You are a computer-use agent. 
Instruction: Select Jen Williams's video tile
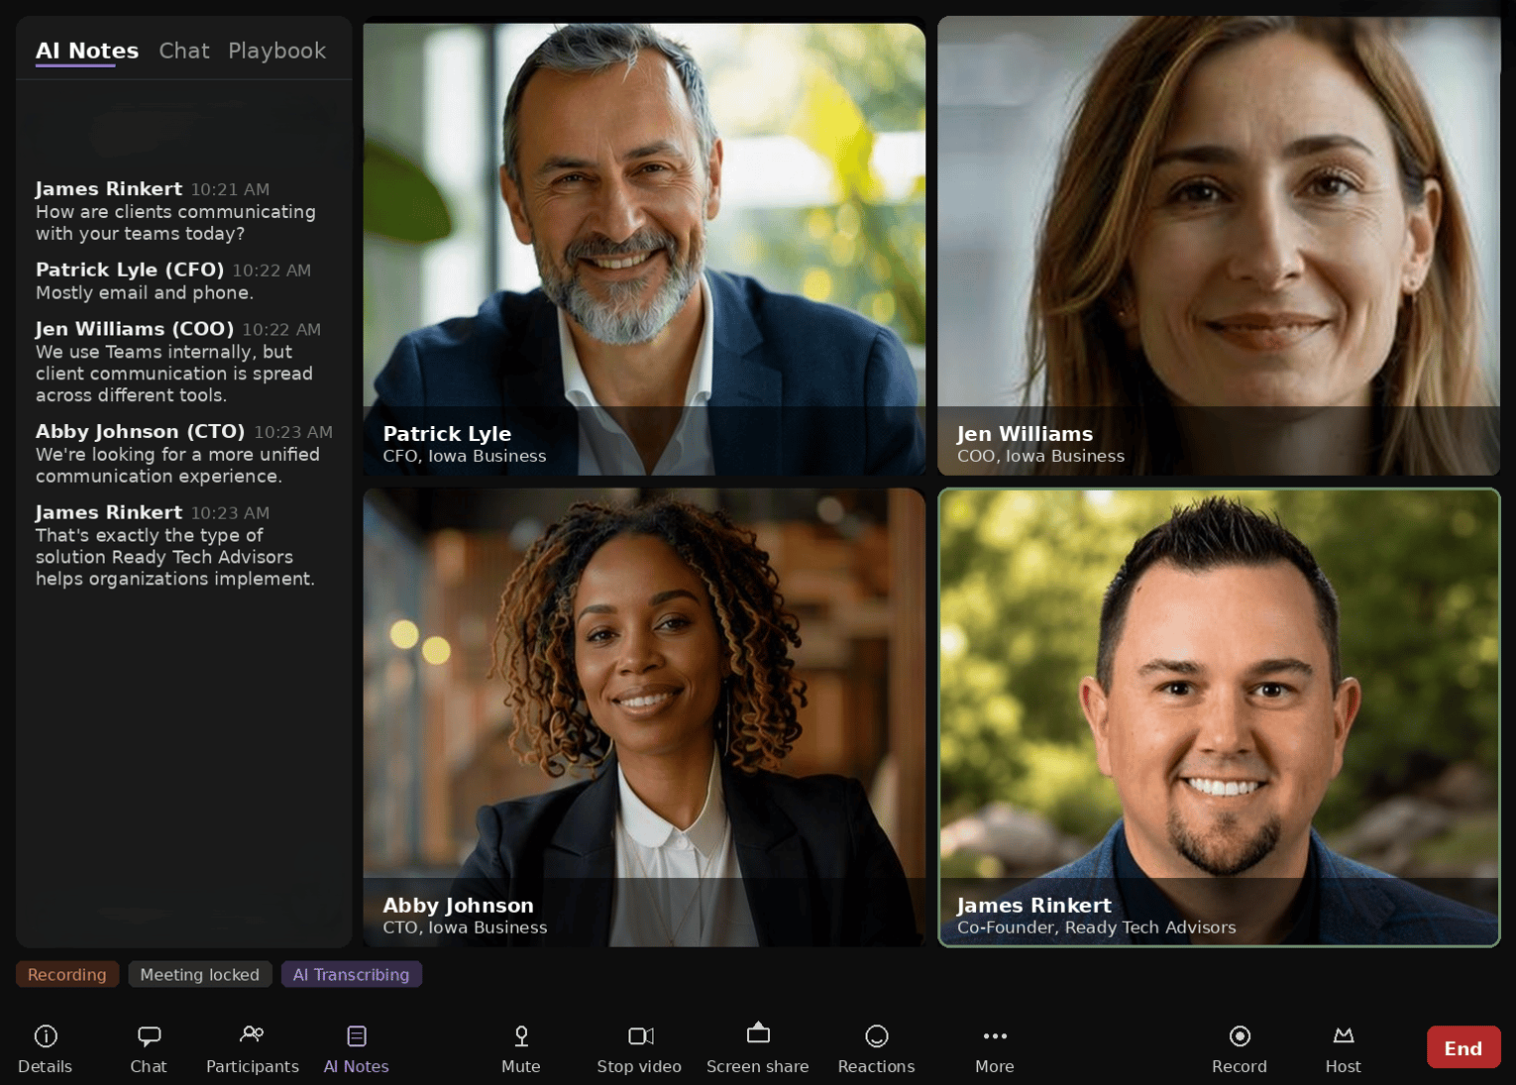click(1219, 246)
